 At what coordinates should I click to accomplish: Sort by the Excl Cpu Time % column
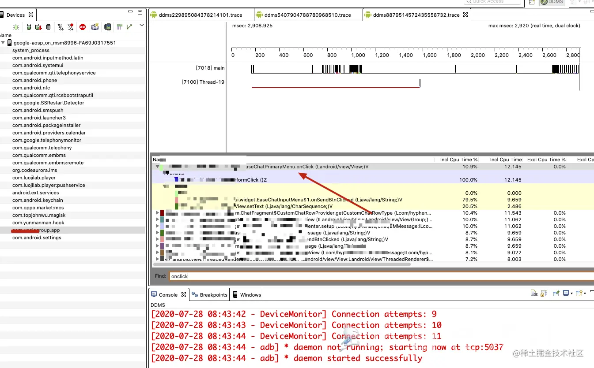pos(546,160)
